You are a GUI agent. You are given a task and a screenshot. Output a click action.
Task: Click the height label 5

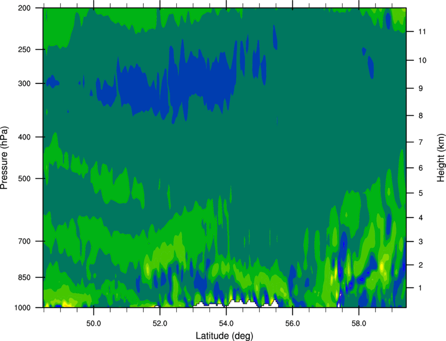click(421, 194)
